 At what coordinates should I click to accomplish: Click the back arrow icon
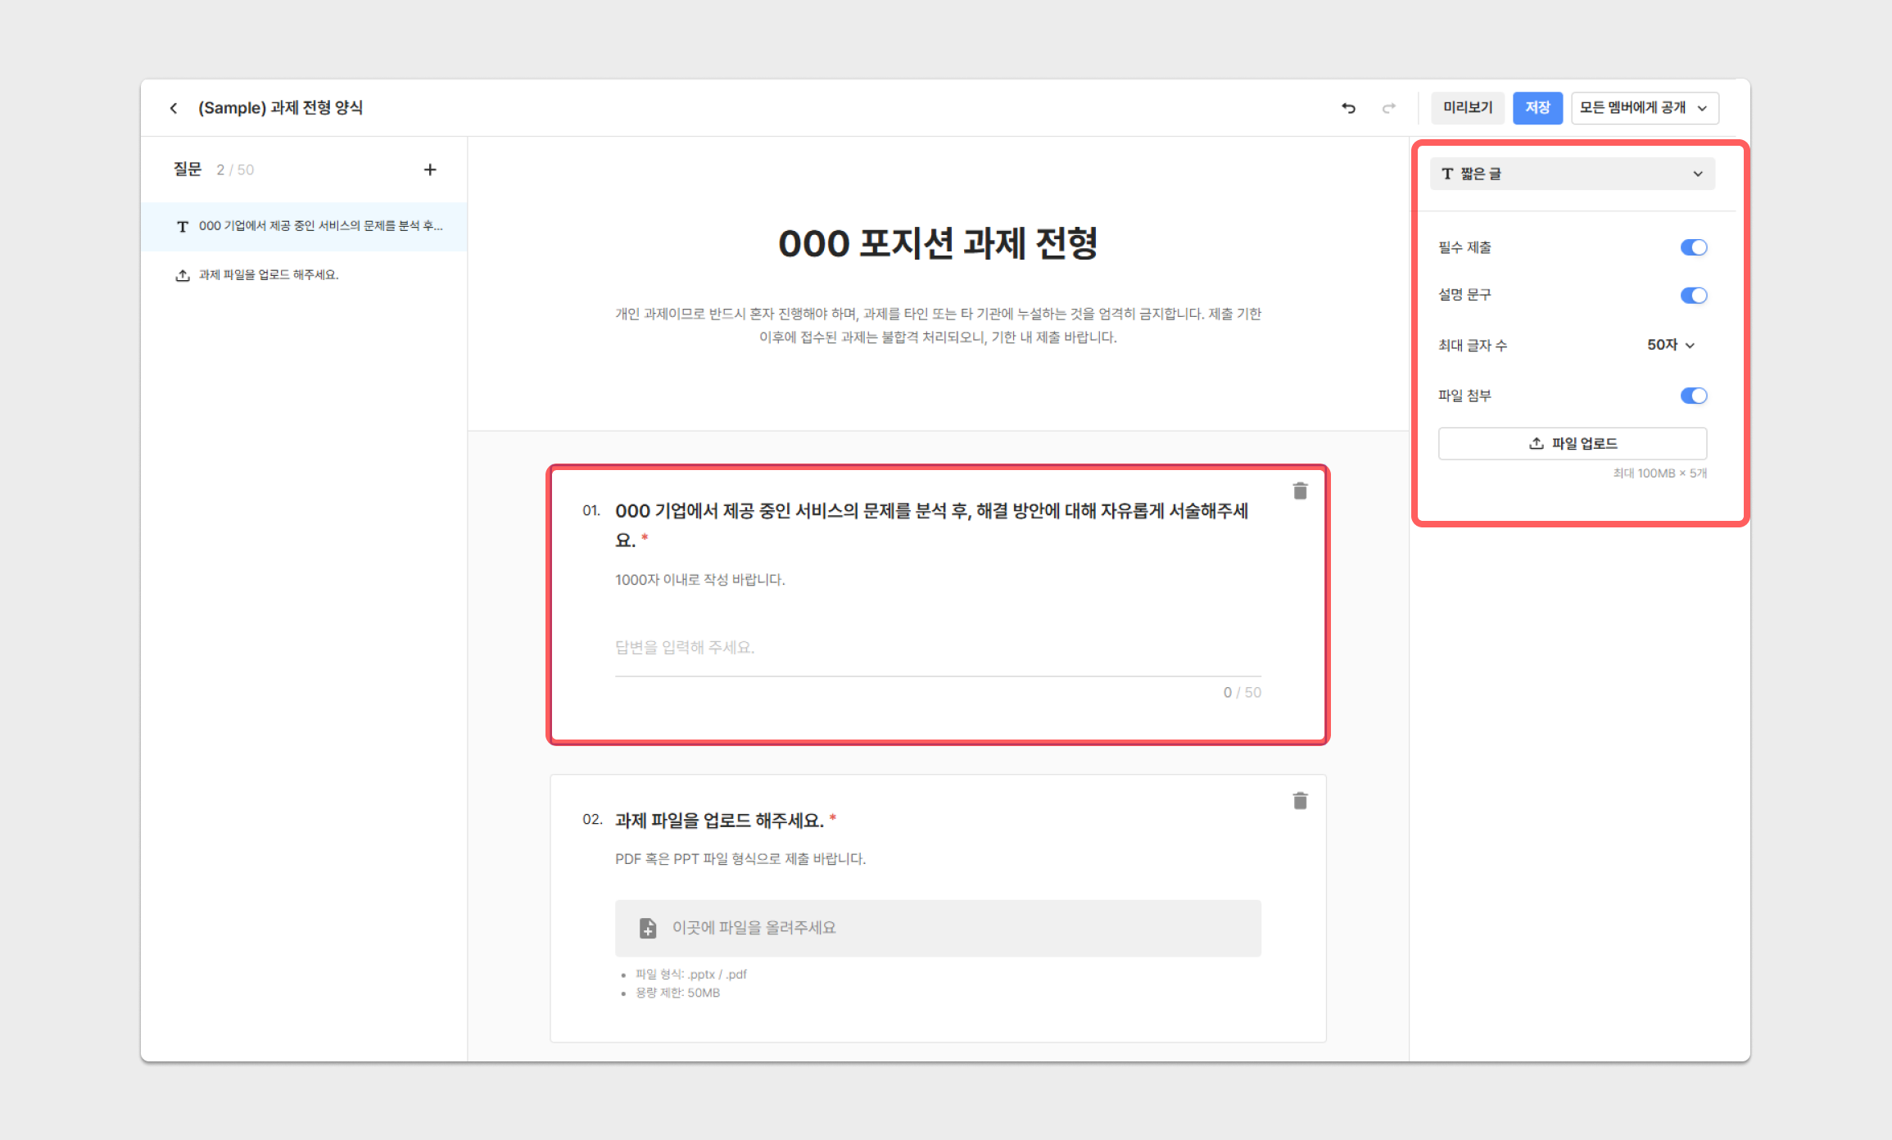click(x=174, y=108)
